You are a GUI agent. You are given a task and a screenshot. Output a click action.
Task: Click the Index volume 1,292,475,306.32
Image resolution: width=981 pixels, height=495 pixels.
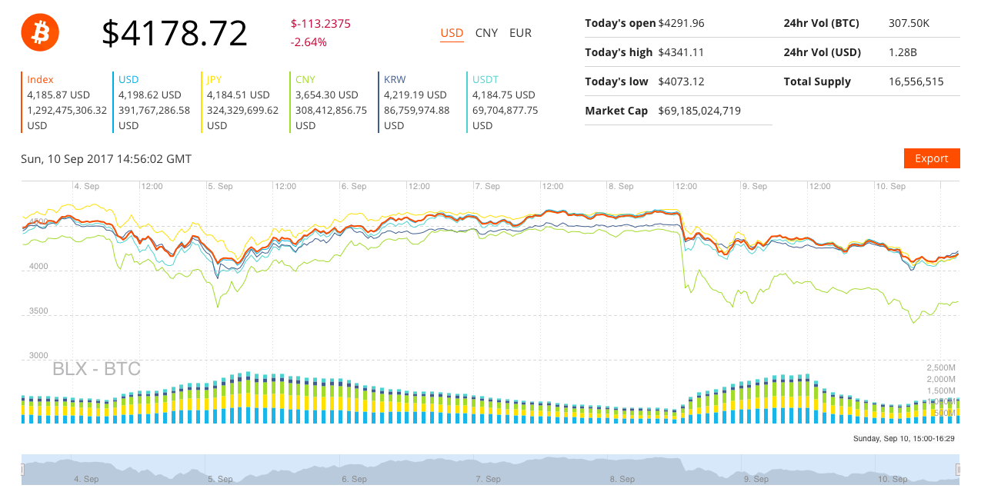coord(67,110)
